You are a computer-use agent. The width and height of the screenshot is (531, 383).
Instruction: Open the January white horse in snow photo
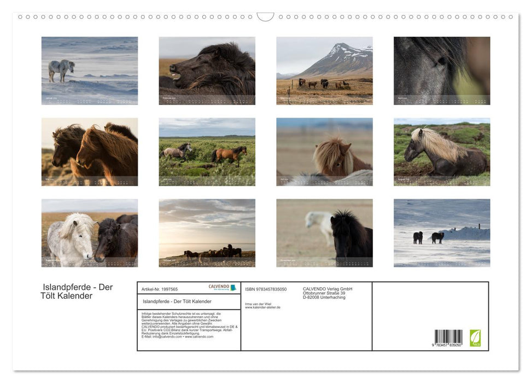coord(90,71)
